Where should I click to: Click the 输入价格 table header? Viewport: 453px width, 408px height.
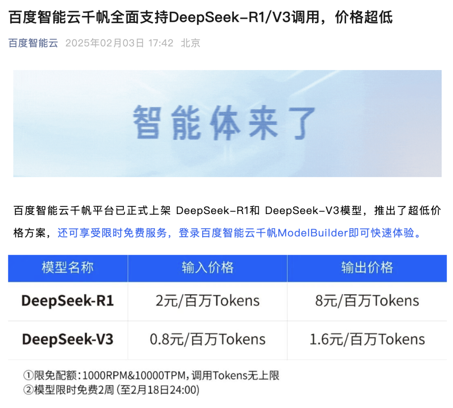pos(208,268)
